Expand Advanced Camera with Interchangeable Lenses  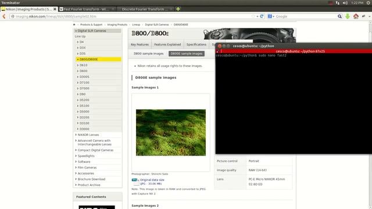[x=94, y=142]
